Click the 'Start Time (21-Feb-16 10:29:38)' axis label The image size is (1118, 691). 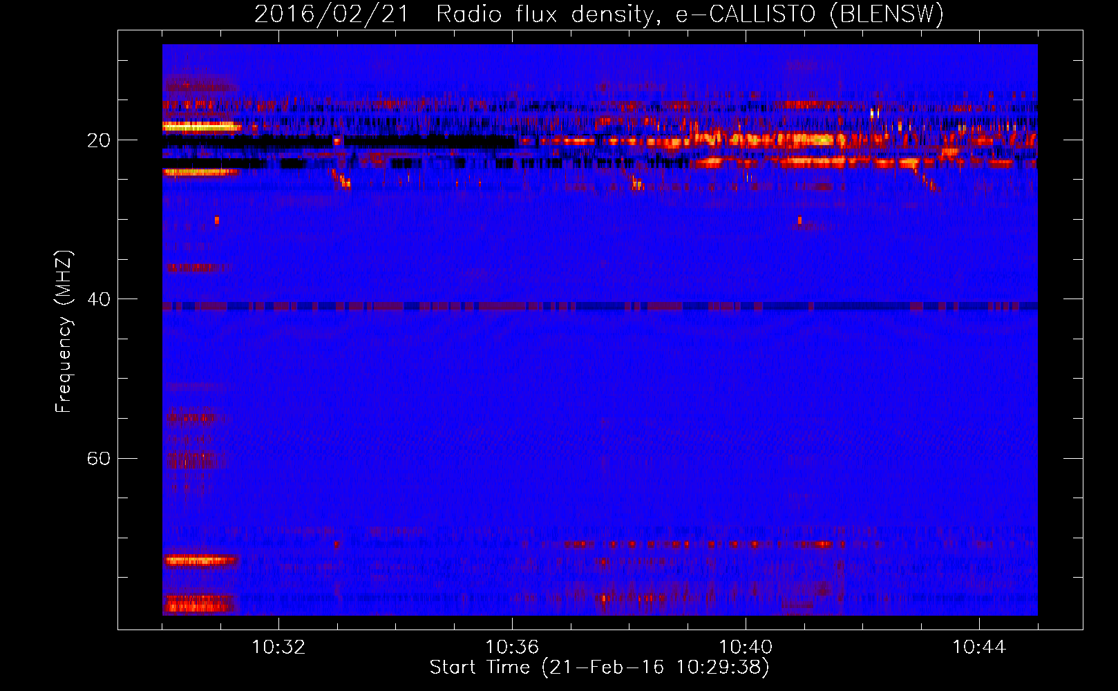point(599,668)
